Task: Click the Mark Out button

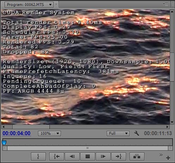Action: click(38, 157)
